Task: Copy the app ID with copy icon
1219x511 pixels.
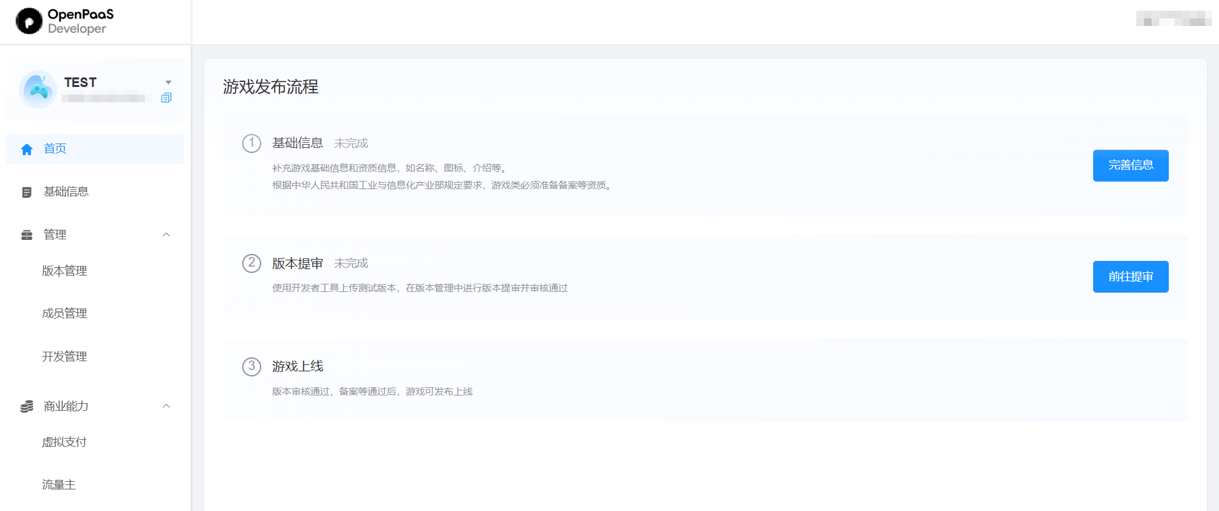Action: coord(167,98)
